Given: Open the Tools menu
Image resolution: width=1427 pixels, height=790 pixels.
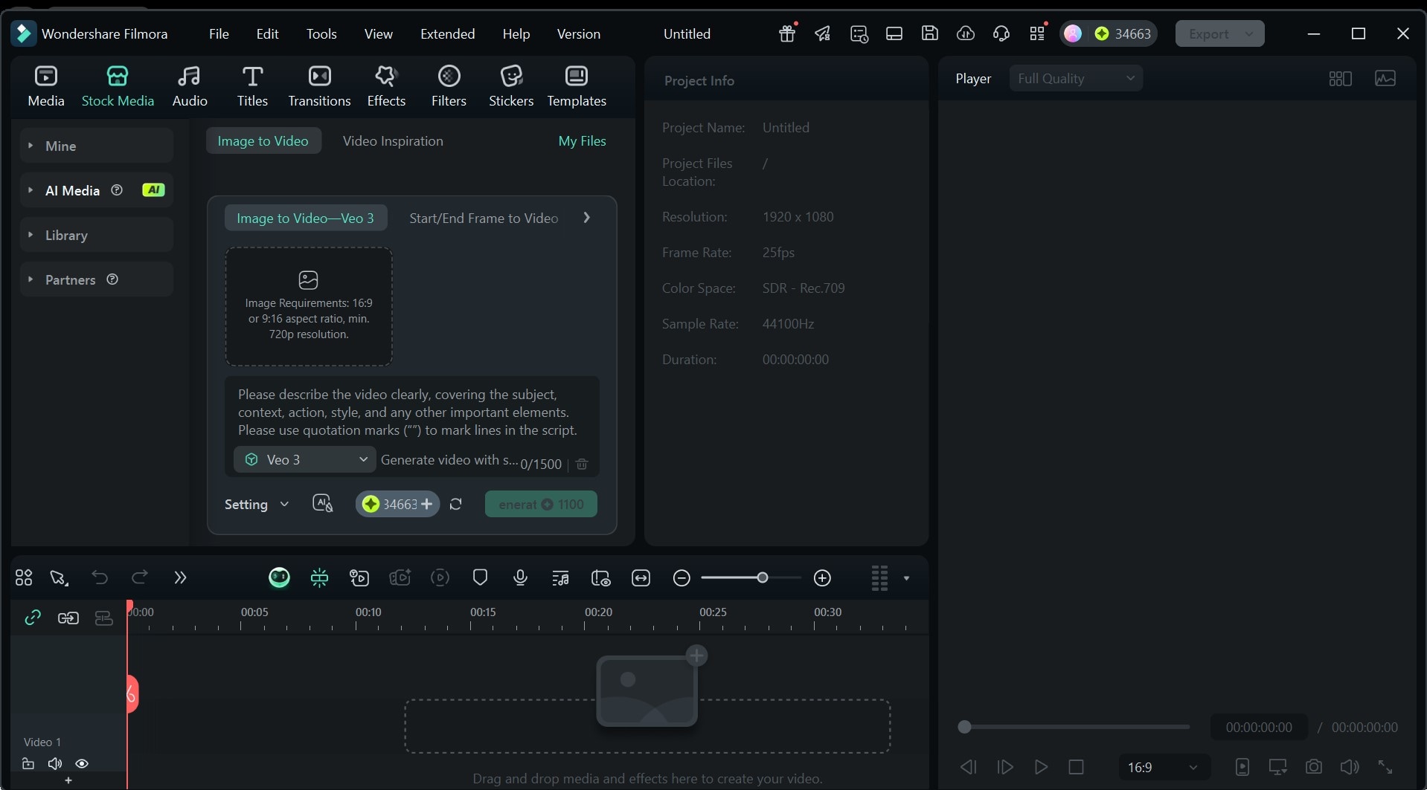Looking at the screenshot, I should click(x=321, y=33).
